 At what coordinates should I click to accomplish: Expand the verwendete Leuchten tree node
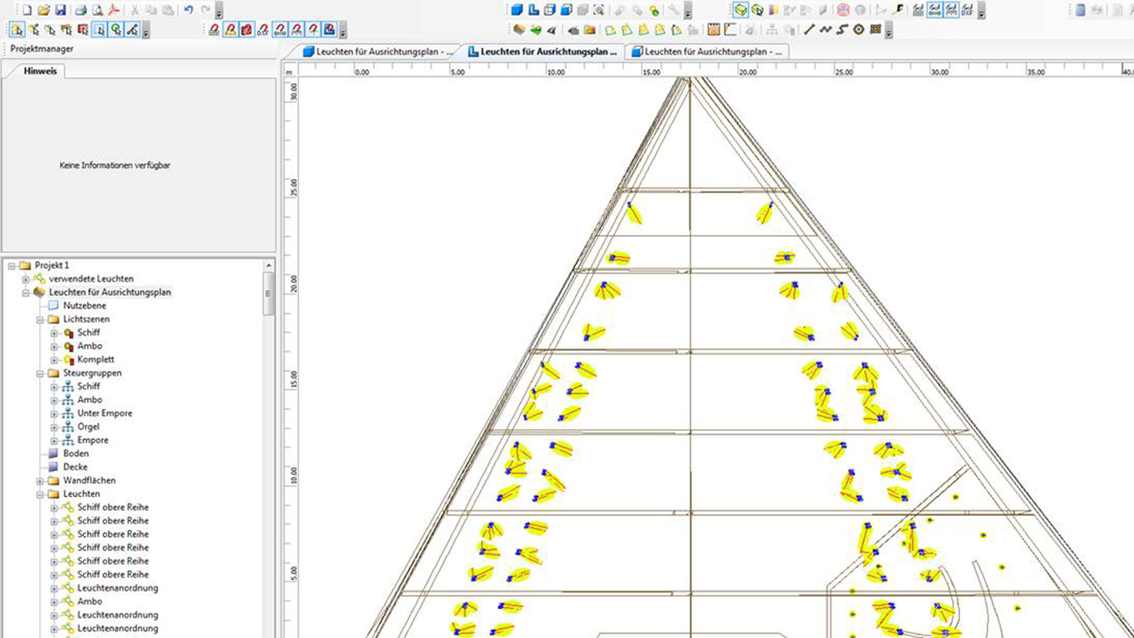[25, 279]
